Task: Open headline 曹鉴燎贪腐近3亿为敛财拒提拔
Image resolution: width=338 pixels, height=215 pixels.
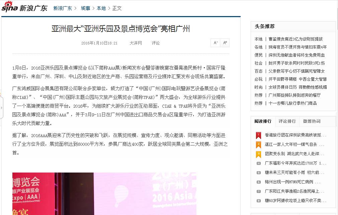Action: (295, 39)
